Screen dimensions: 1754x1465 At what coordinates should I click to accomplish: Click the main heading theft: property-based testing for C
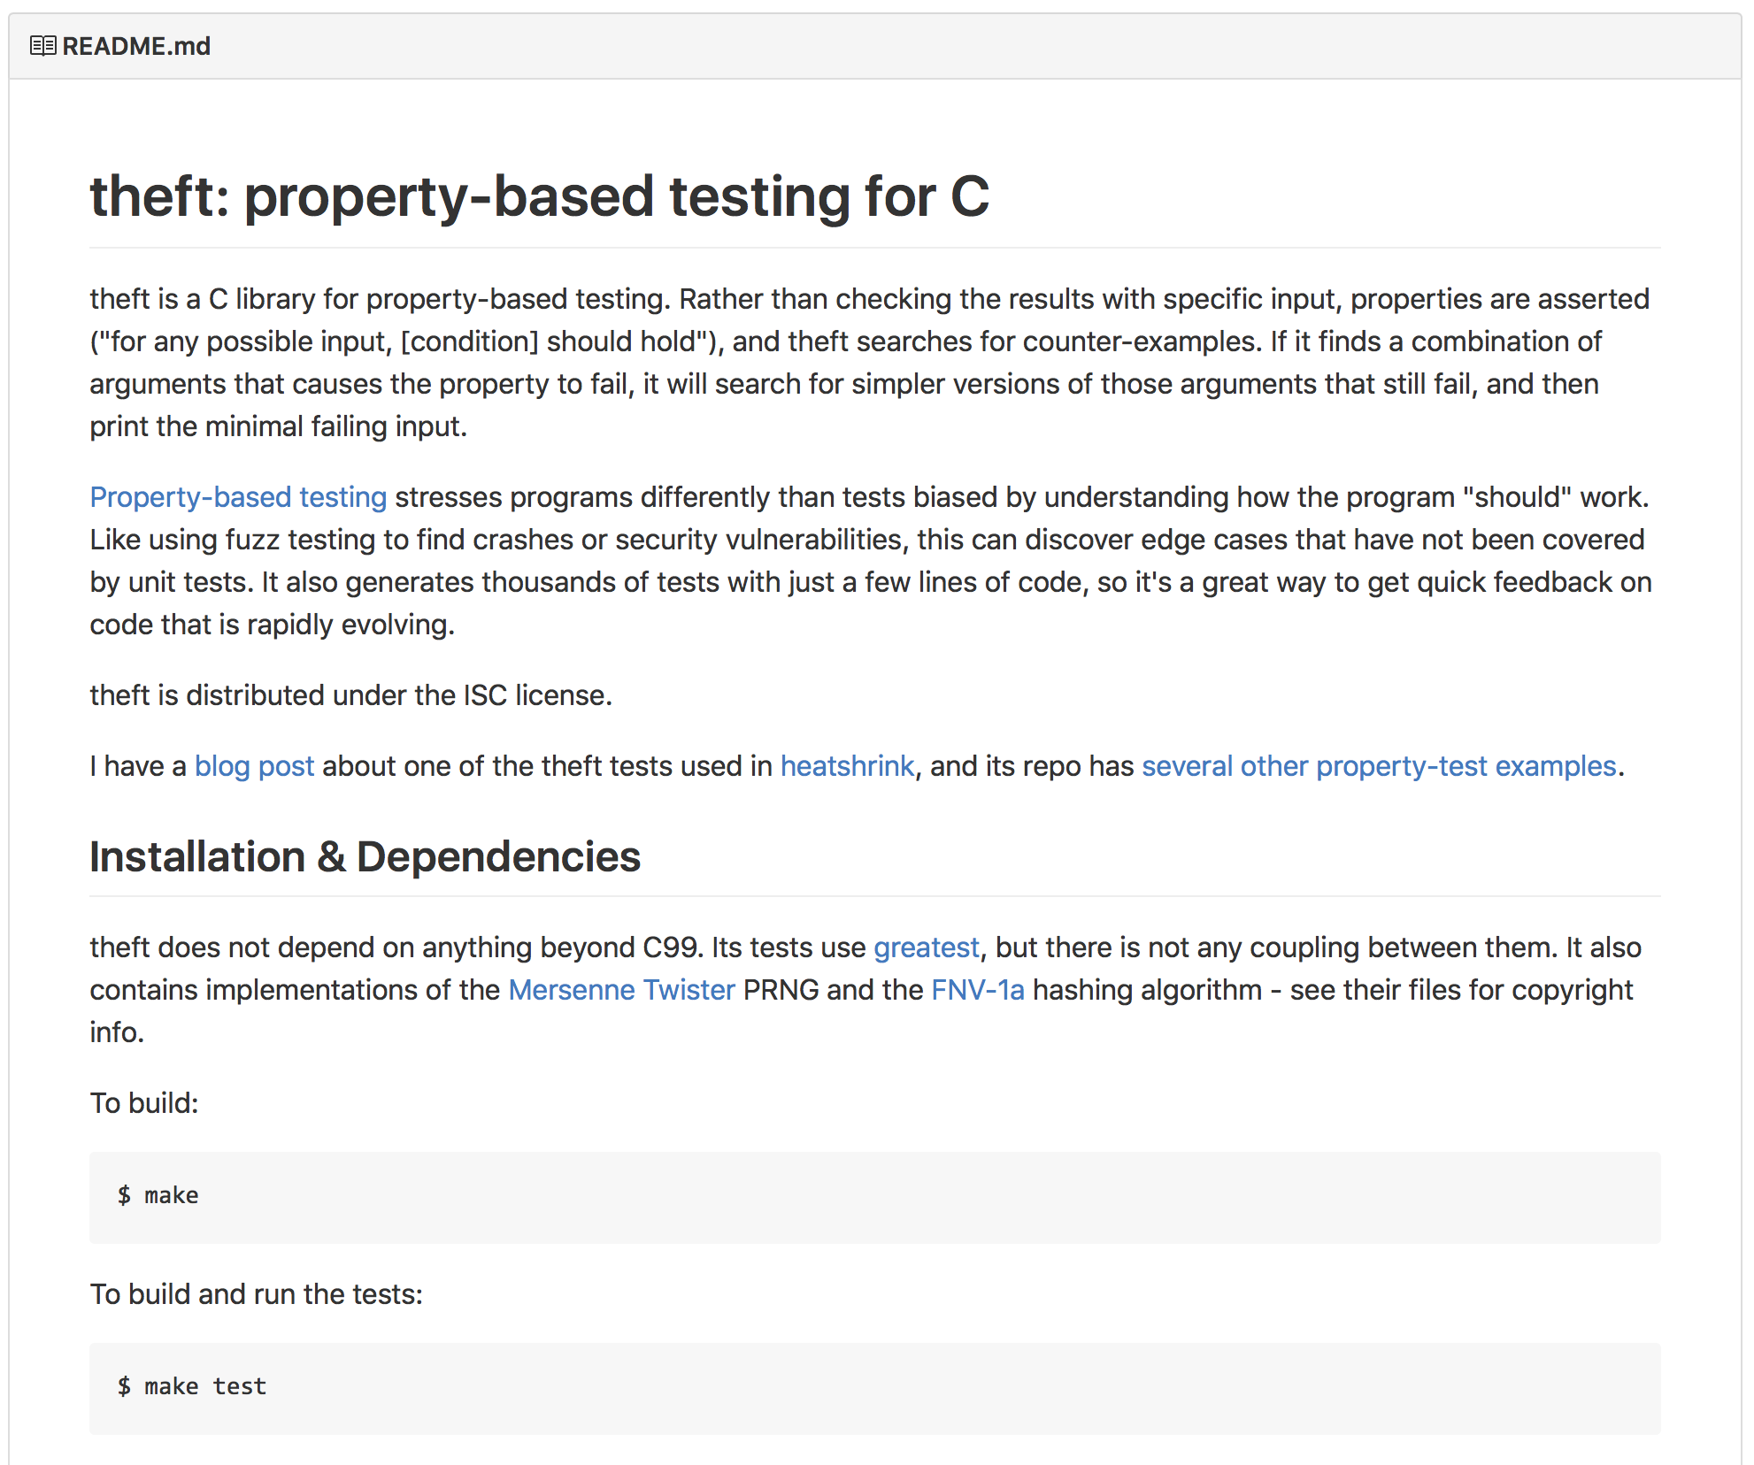pos(540,196)
